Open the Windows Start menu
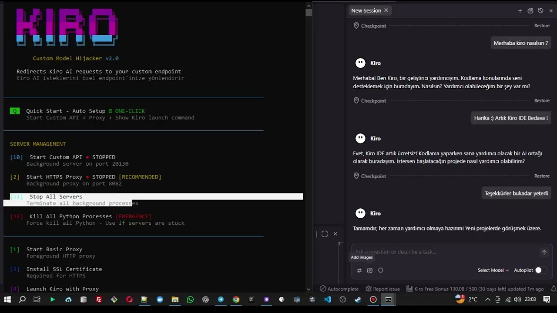 [x=7, y=300]
